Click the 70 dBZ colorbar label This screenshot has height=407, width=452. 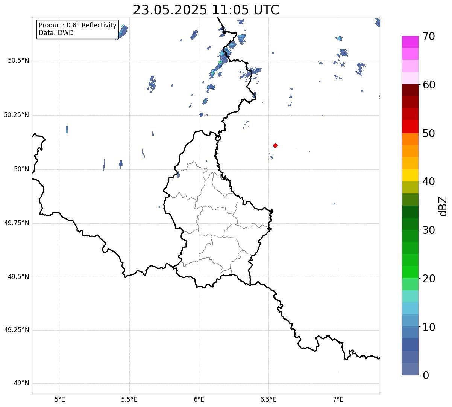(429, 36)
